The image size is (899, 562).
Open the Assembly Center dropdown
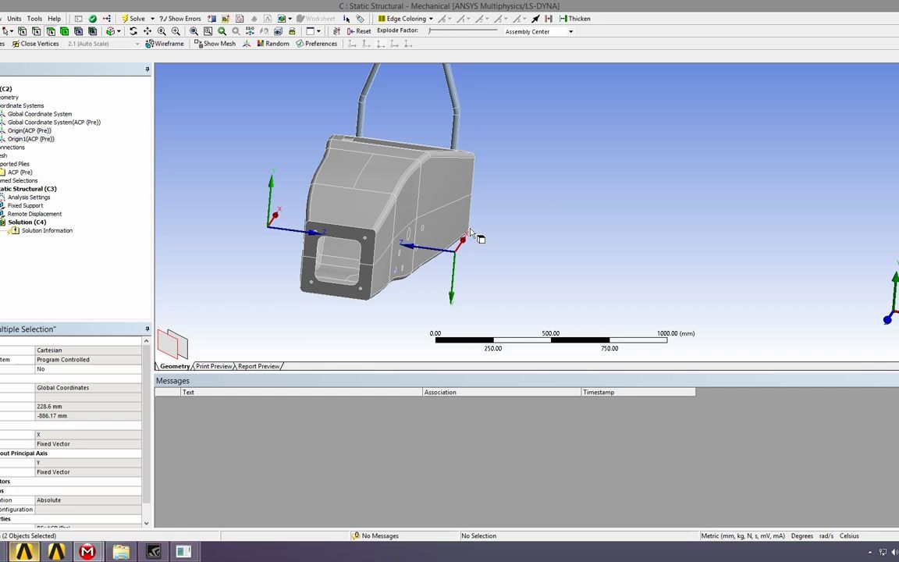[x=570, y=31]
